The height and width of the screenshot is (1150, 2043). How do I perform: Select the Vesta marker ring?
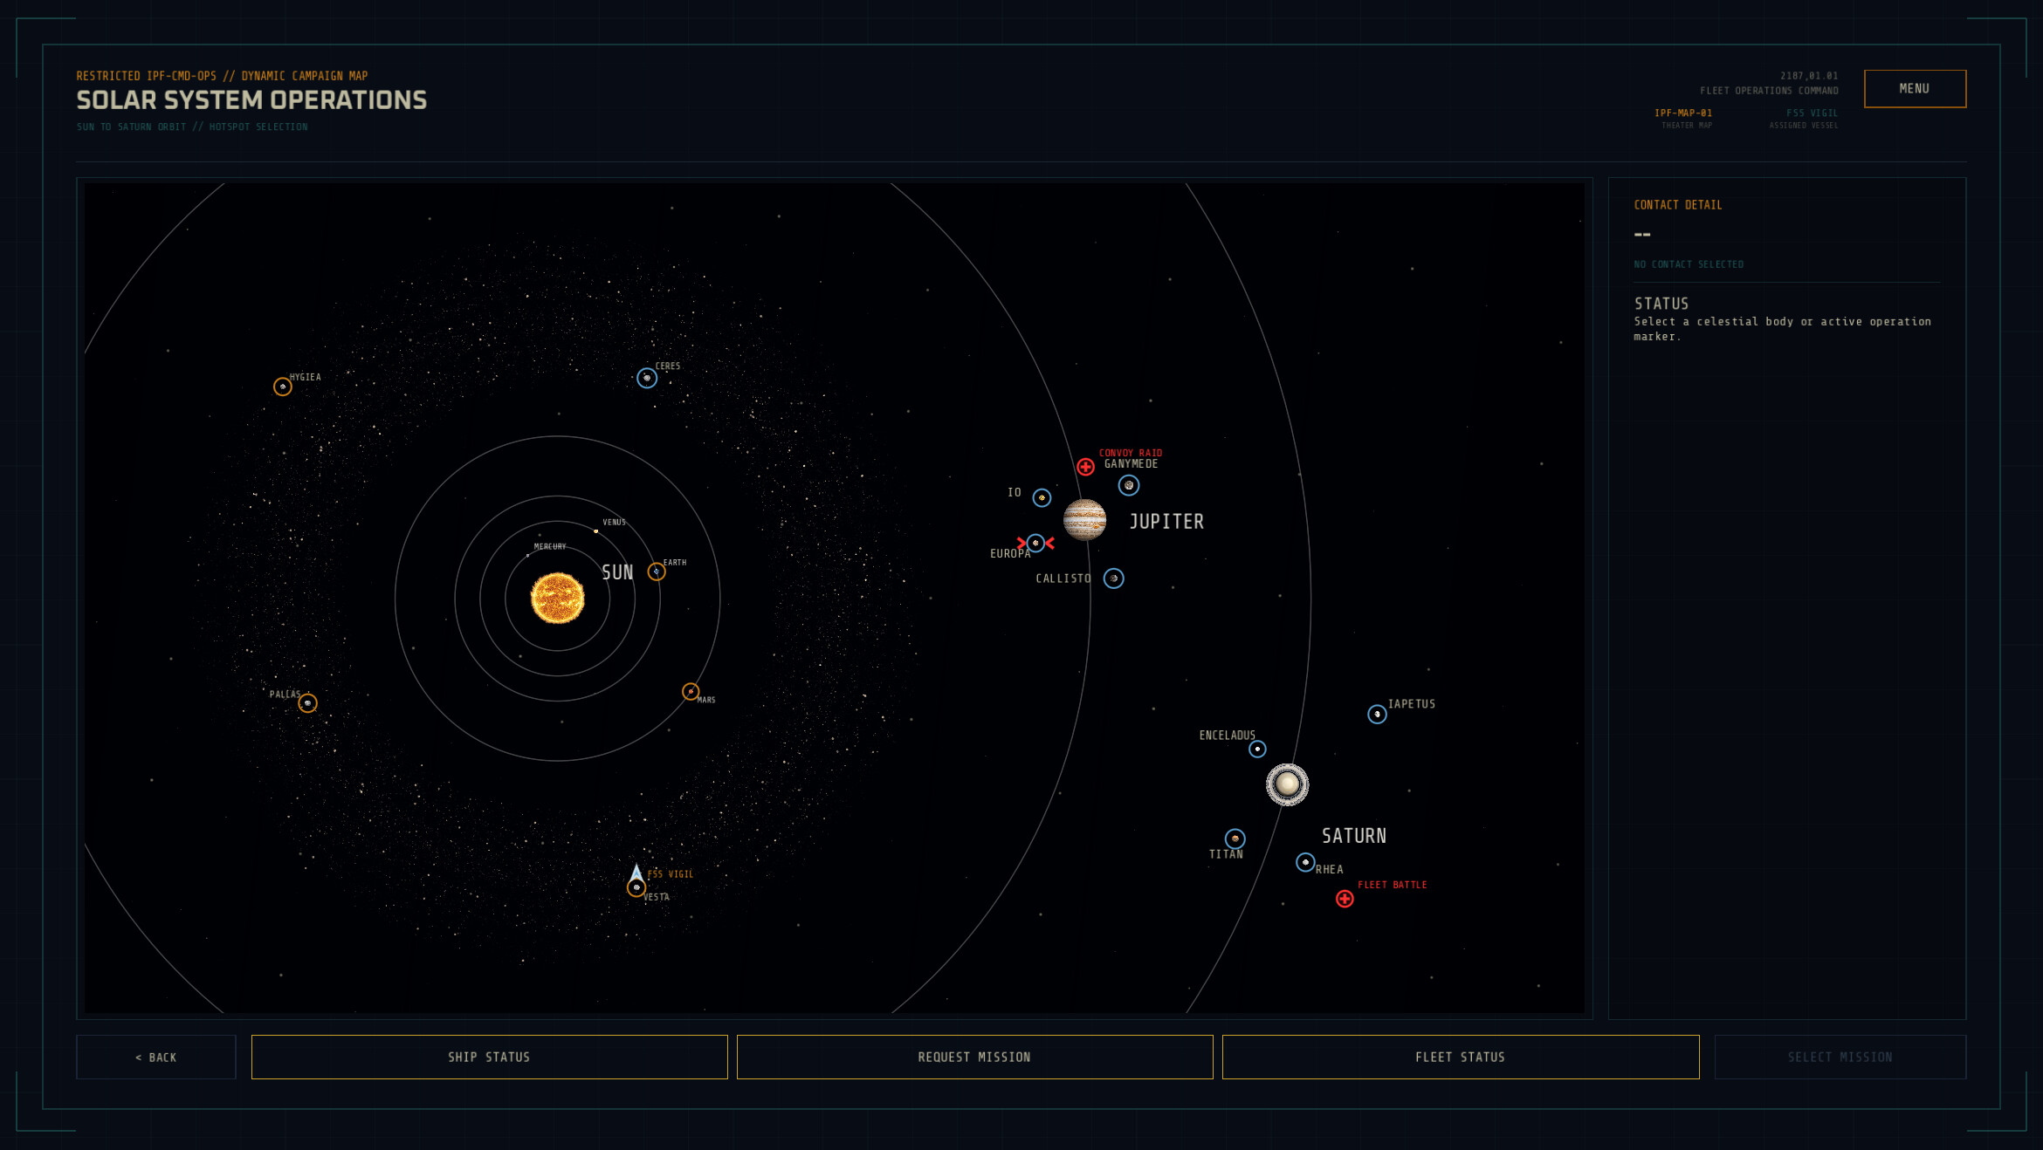(636, 888)
